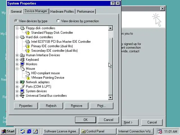
Task: Click the device list scroll up arrow
Action: pyautogui.click(x=111, y=28)
